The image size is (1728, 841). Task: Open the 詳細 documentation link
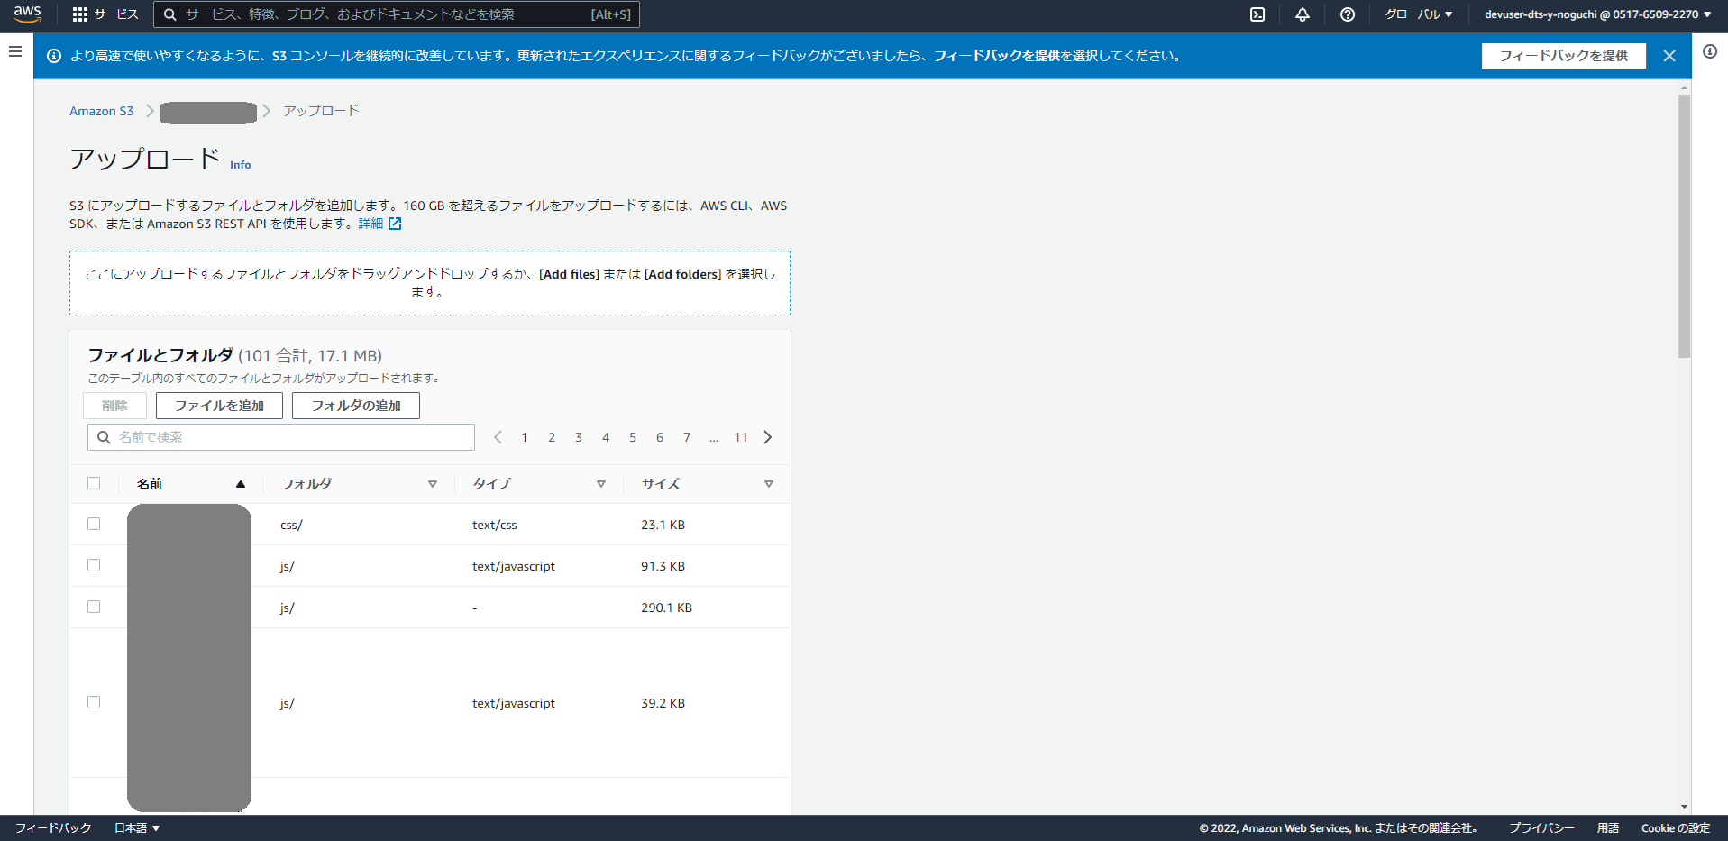click(370, 224)
